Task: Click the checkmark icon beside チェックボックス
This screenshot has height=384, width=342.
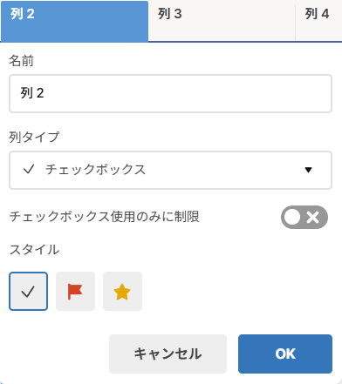Action: coord(29,169)
